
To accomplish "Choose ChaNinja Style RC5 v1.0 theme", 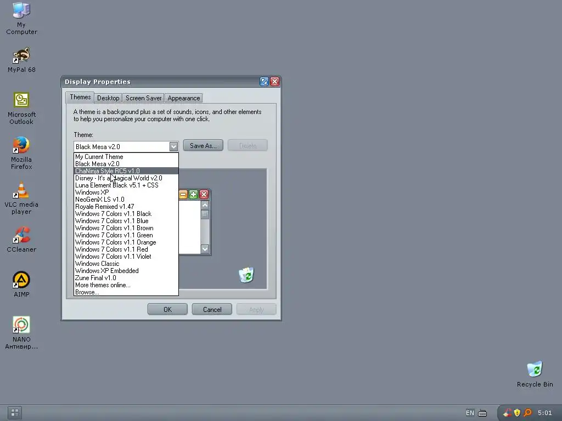I will 126,171.
